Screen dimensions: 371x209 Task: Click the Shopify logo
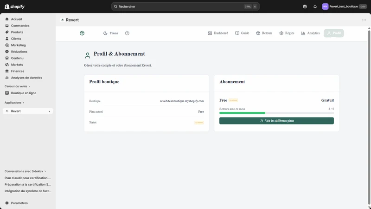click(x=14, y=7)
